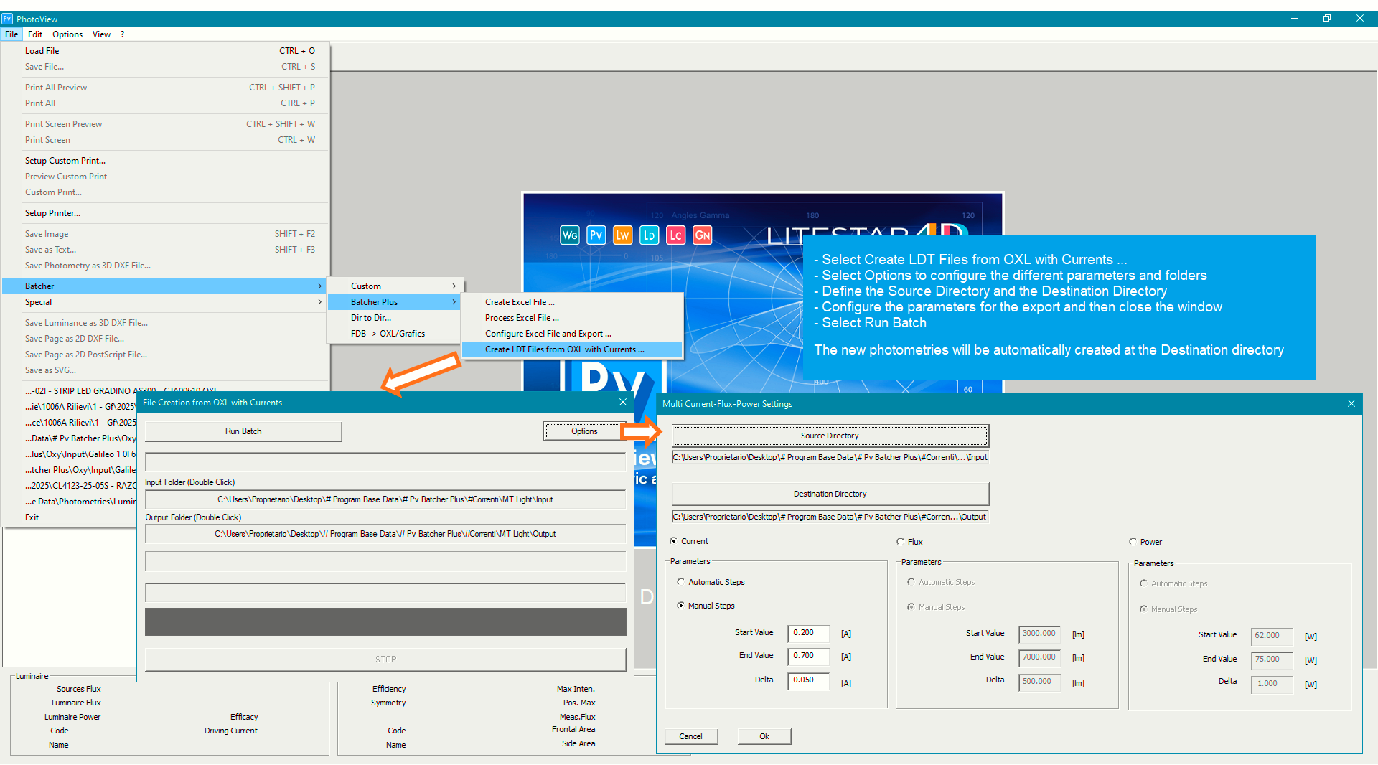Select Process Excel File entry
The image size is (1378, 765).
point(572,318)
